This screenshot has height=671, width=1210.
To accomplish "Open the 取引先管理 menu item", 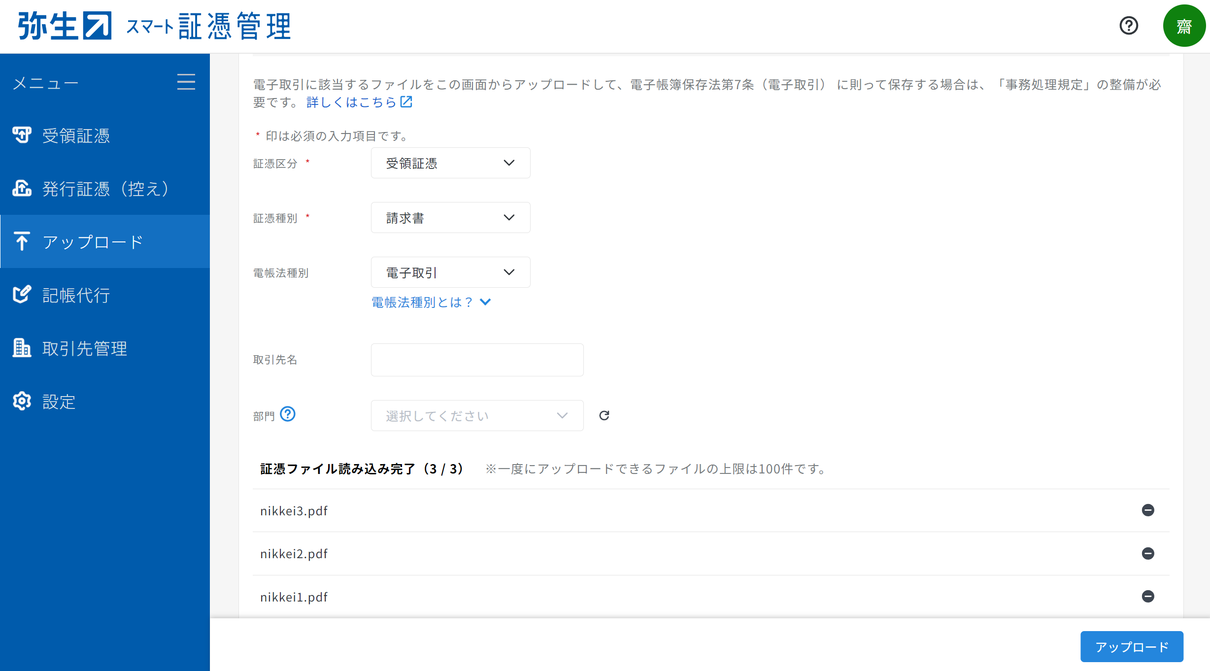I will tap(105, 348).
